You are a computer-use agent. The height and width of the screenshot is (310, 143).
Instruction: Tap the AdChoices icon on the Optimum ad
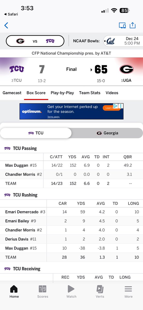pyautogui.click(x=116, y=106)
